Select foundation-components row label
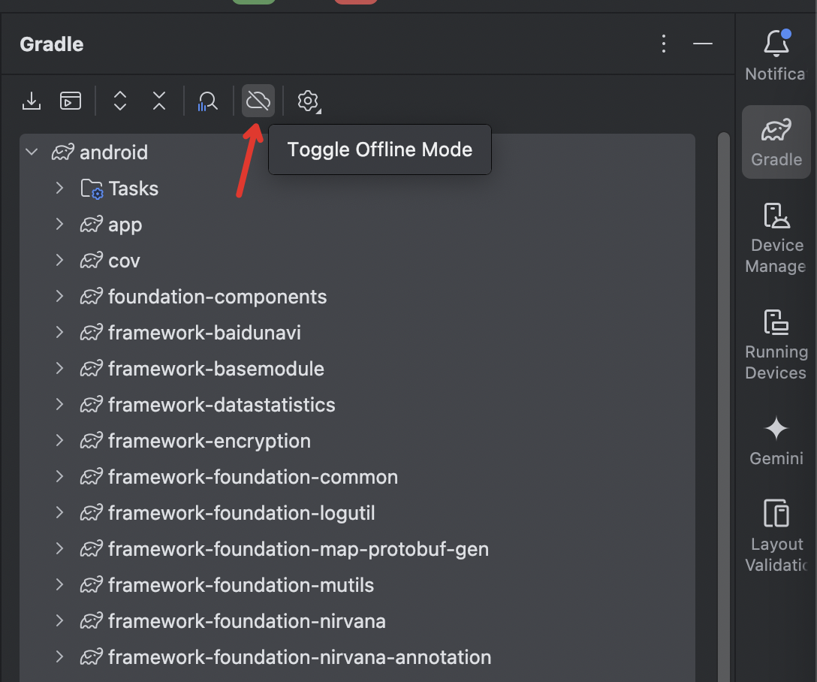This screenshot has width=817, height=682. pos(217,297)
